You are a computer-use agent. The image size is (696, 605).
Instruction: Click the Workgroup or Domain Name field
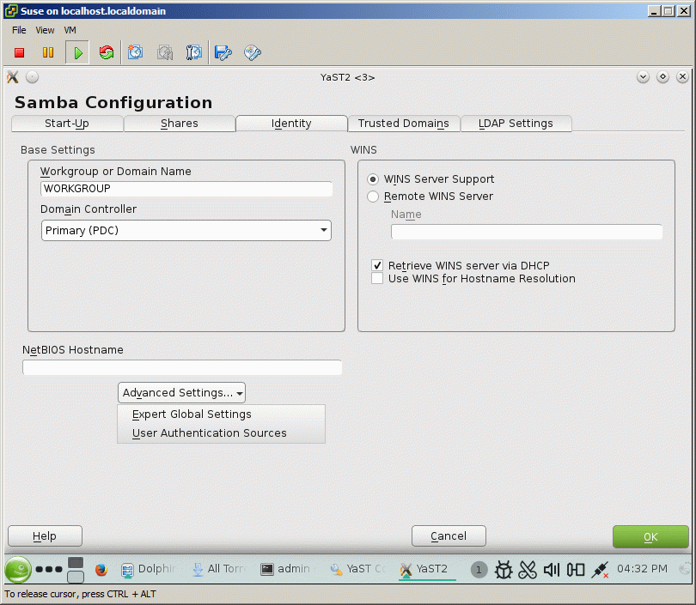tap(186, 189)
